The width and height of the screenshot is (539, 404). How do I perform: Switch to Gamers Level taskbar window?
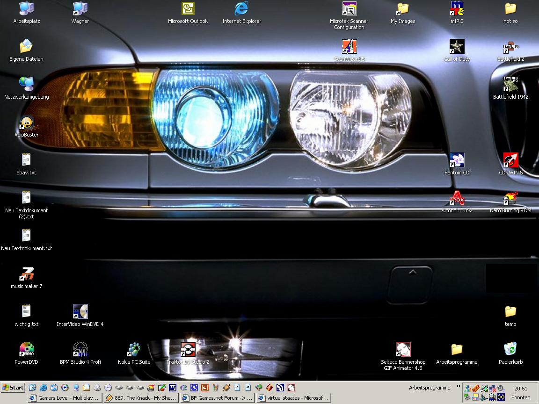[x=64, y=398]
